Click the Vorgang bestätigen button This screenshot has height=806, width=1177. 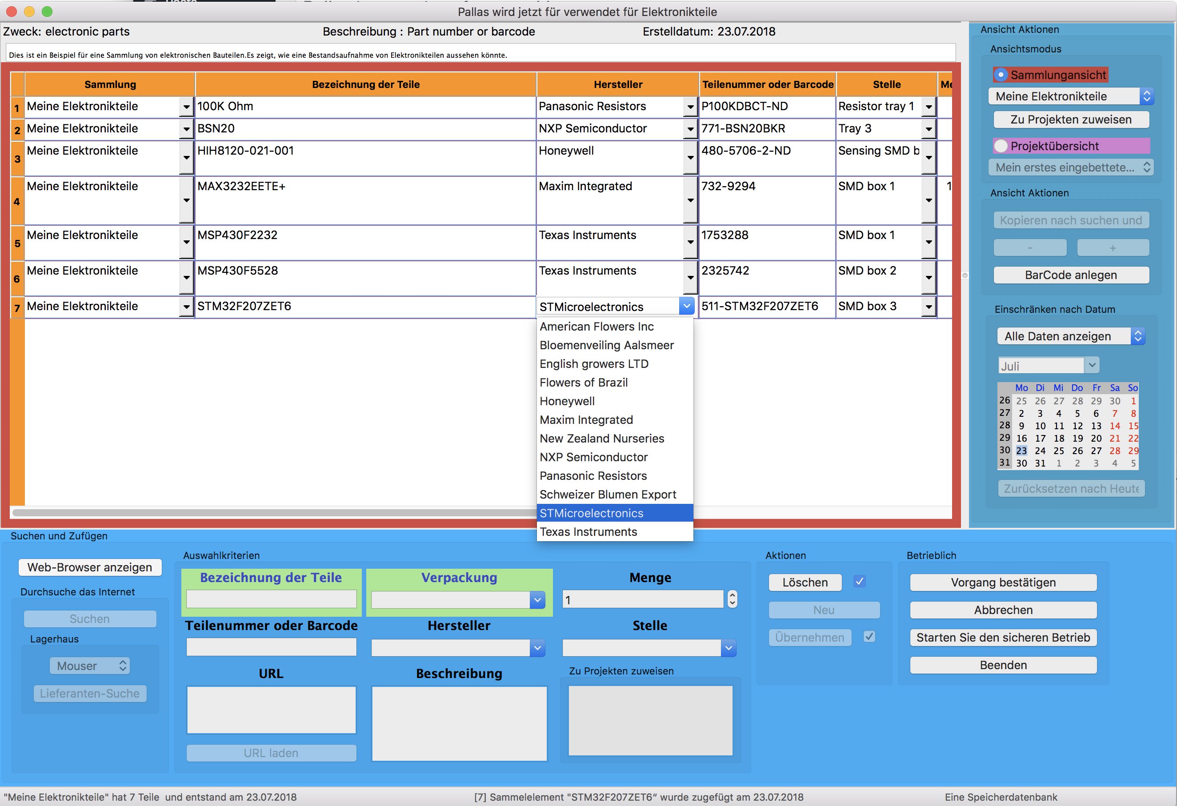coord(1003,582)
